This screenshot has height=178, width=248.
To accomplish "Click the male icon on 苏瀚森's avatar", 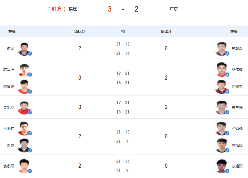I will (227, 54).
